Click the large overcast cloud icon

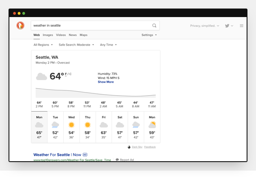tap(41, 76)
